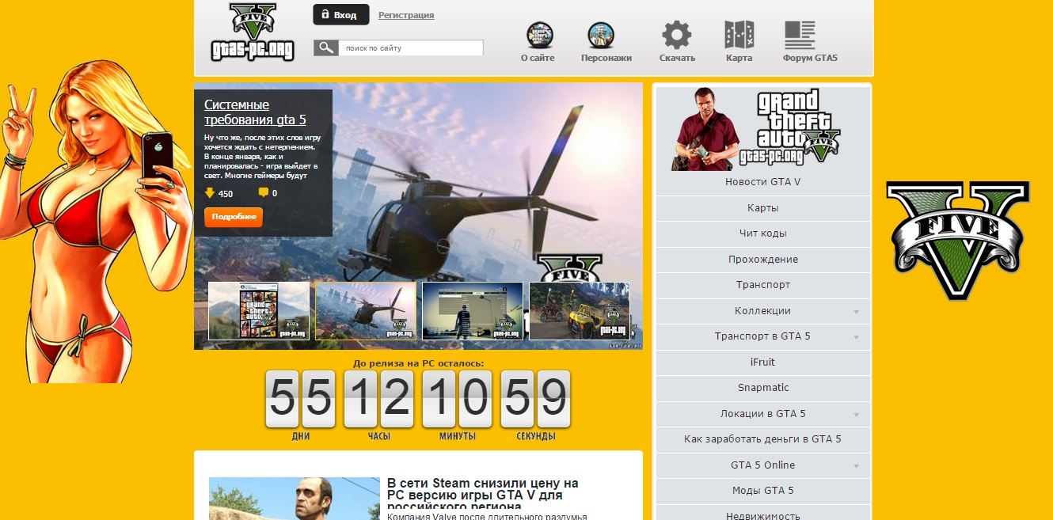
Task: Click the download count arrow icon
Action: tap(210, 192)
